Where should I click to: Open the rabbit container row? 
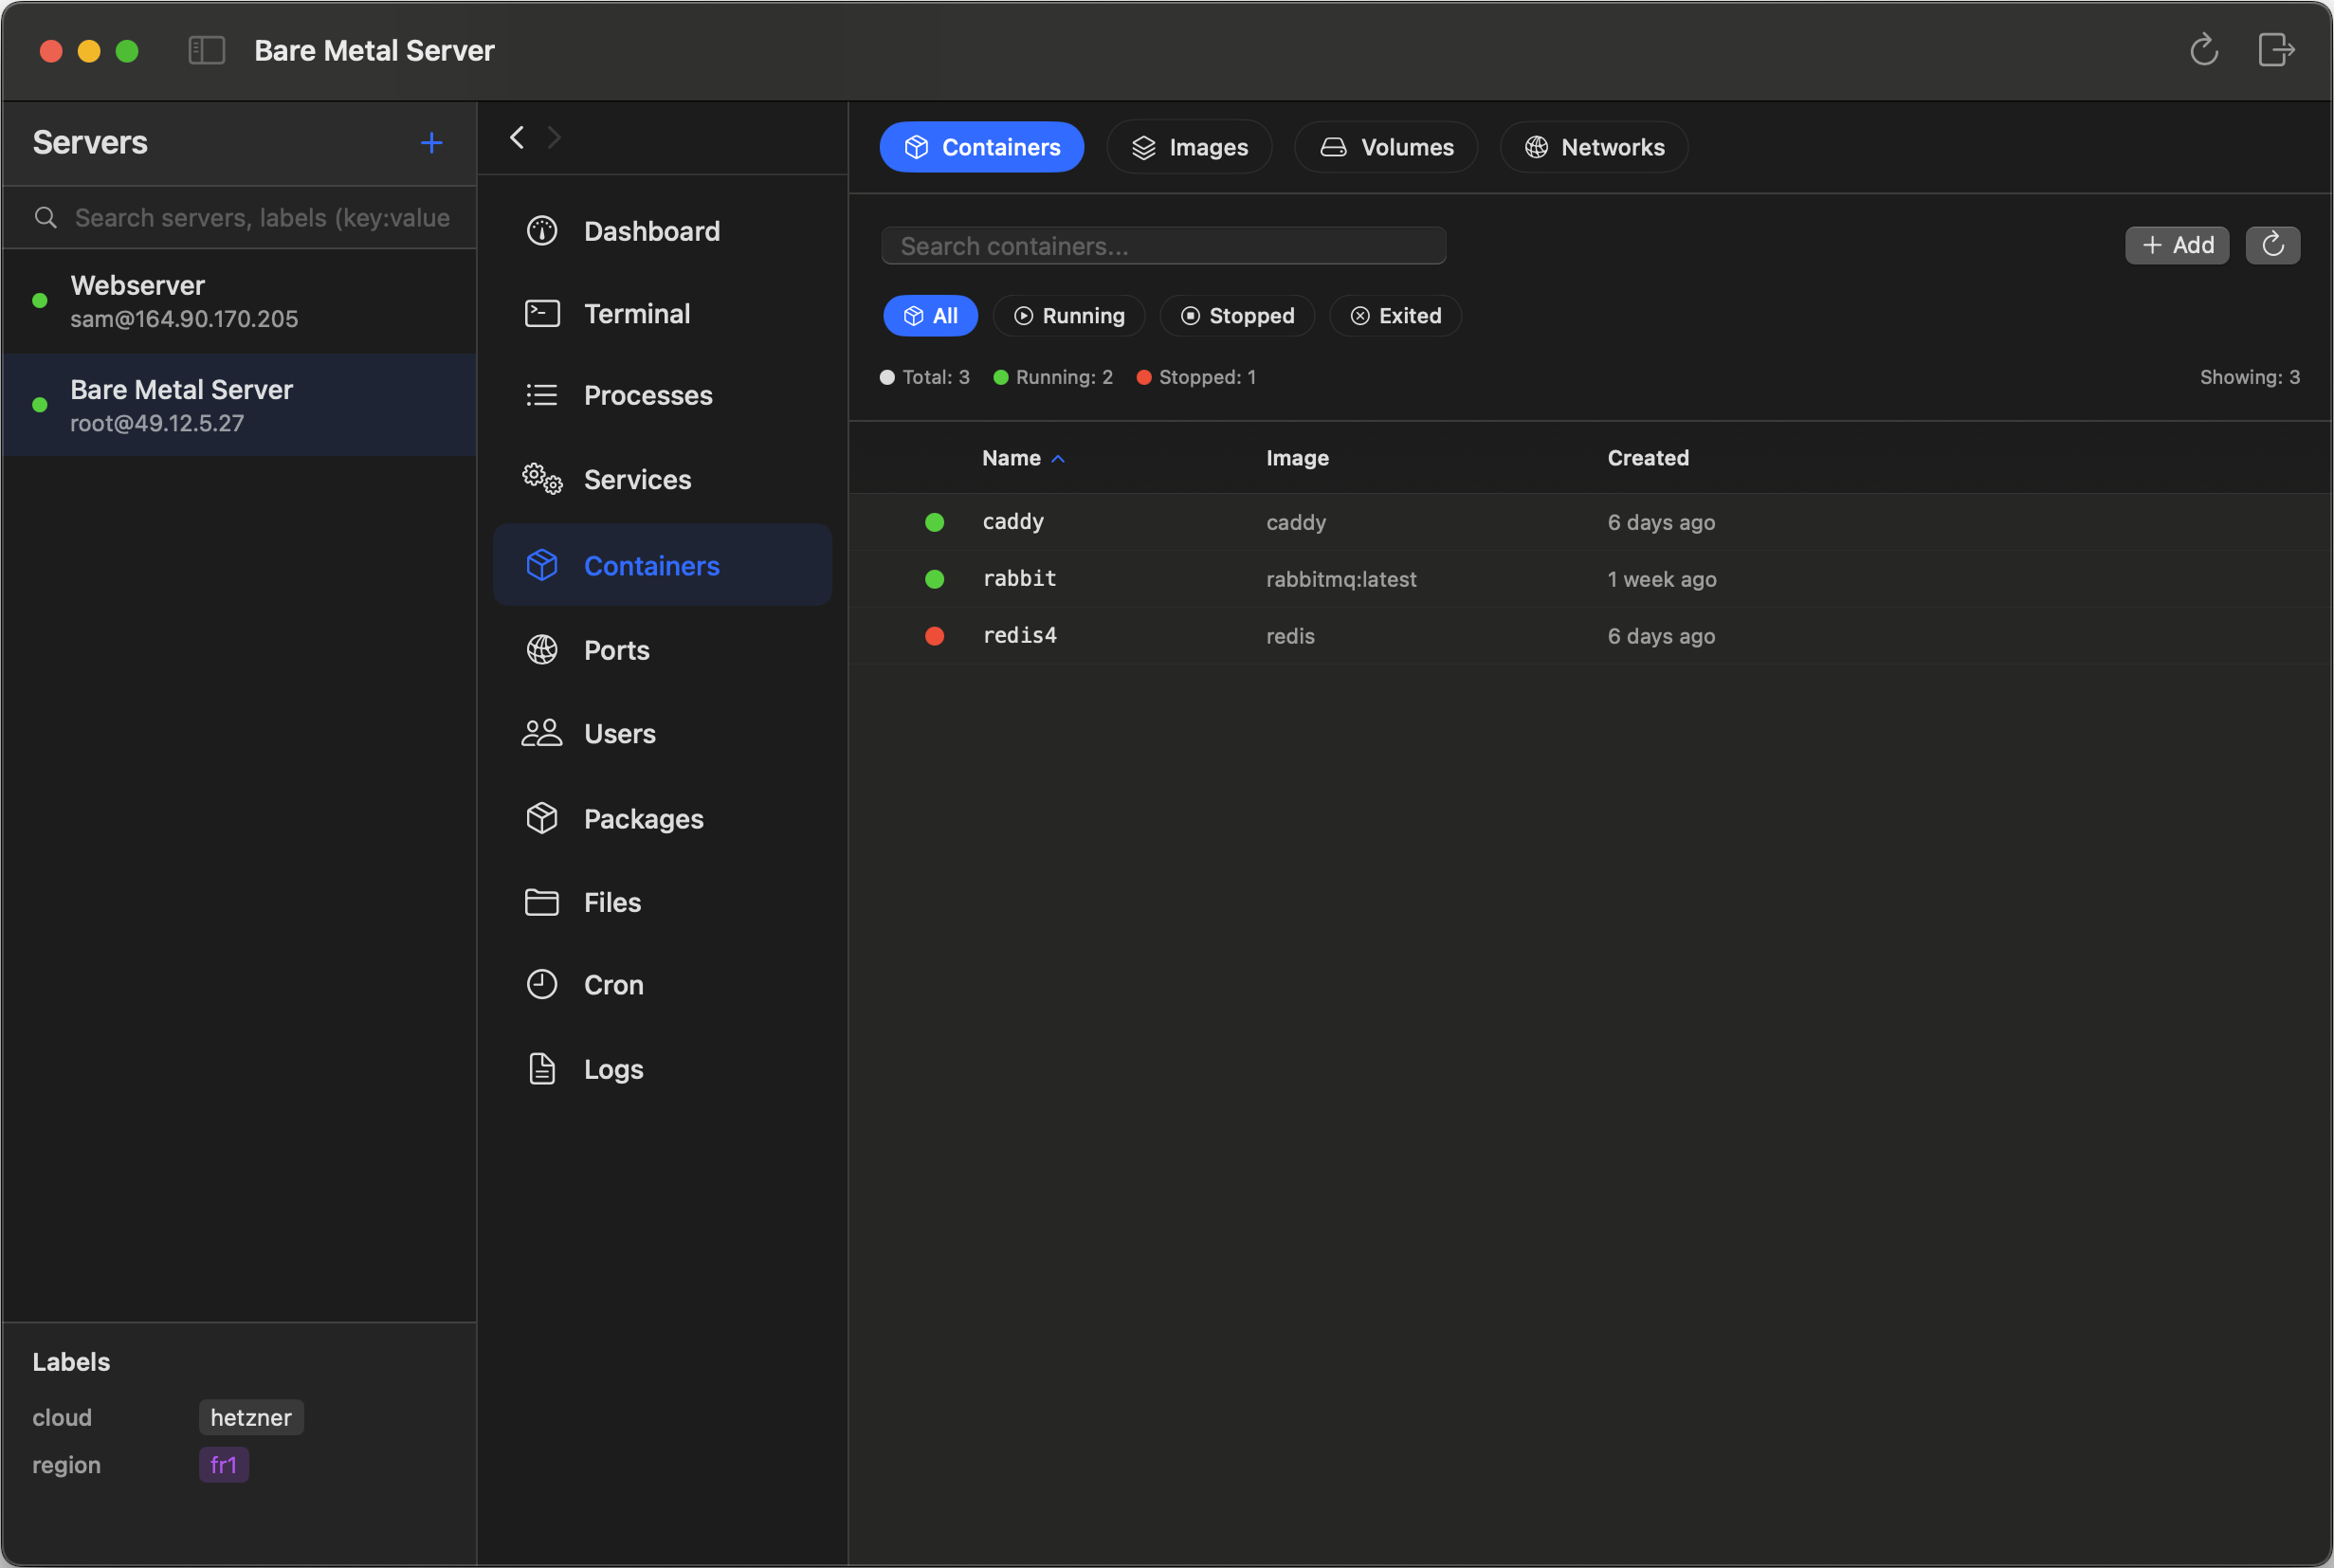pos(1590,579)
